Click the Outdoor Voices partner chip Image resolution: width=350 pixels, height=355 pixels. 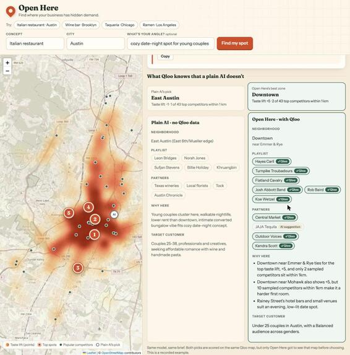(275, 237)
